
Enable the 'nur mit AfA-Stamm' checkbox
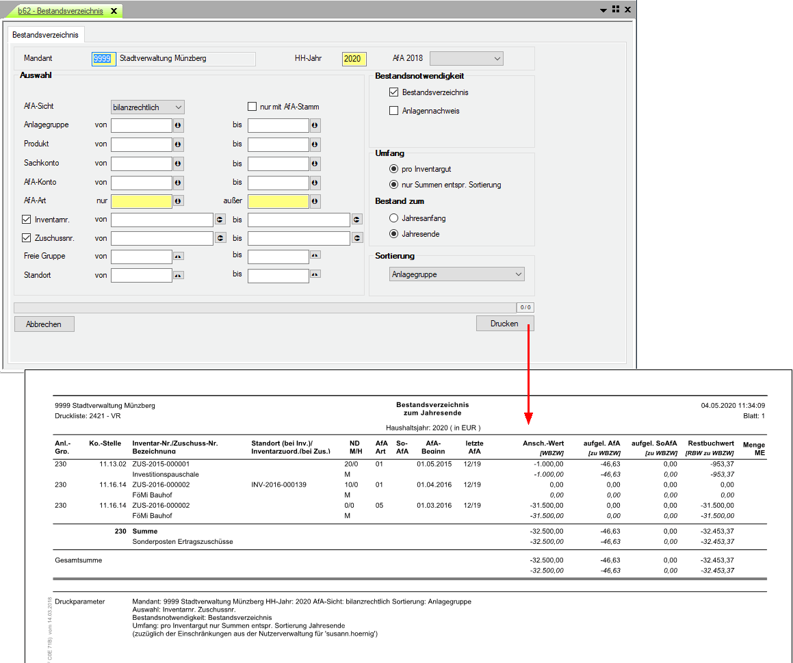tap(252, 107)
